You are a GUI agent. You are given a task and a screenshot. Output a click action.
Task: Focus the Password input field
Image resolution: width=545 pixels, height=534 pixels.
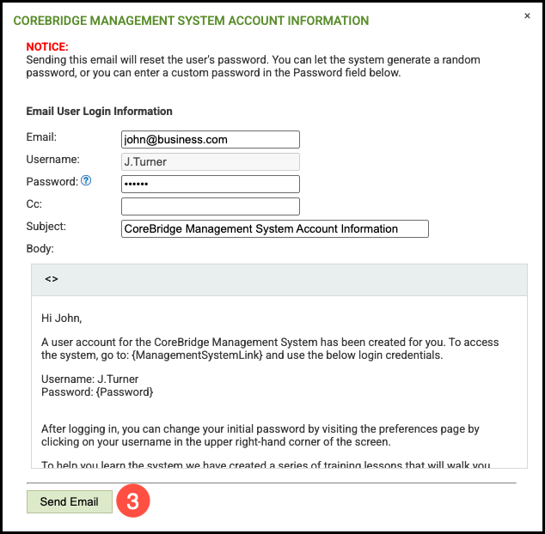click(211, 184)
